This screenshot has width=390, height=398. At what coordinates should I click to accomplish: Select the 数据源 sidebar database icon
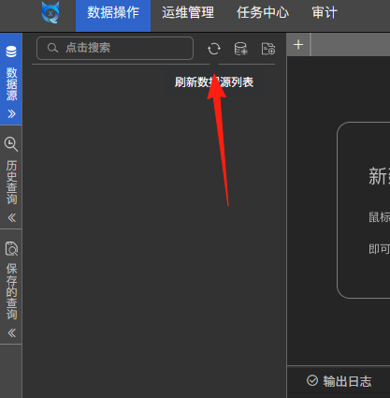click(11, 52)
